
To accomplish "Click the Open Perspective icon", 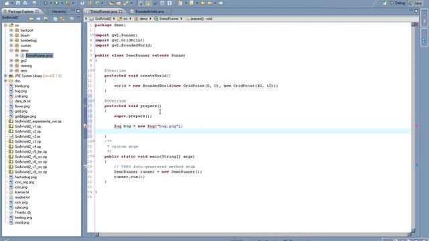I will (x=385, y=3).
